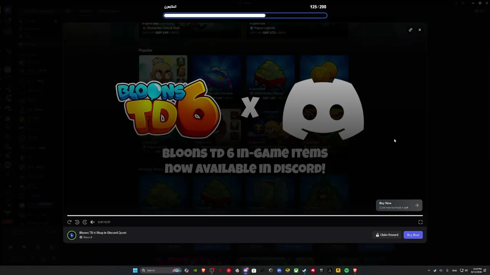Click the 0:37 / 0:37 video time readout
Screen dimensions: 490x275
[x=104, y=222]
